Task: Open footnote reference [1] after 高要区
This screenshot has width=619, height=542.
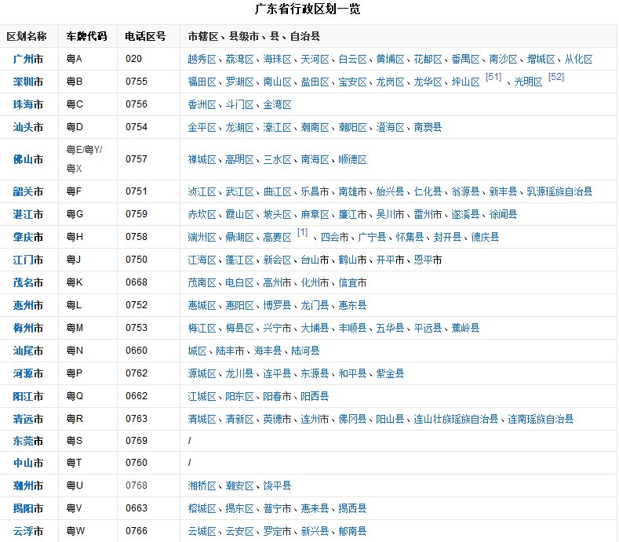Action: tap(302, 232)
